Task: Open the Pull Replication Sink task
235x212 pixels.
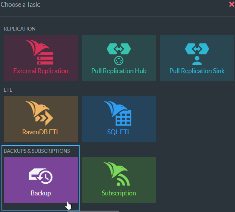Action: (197, 58)
